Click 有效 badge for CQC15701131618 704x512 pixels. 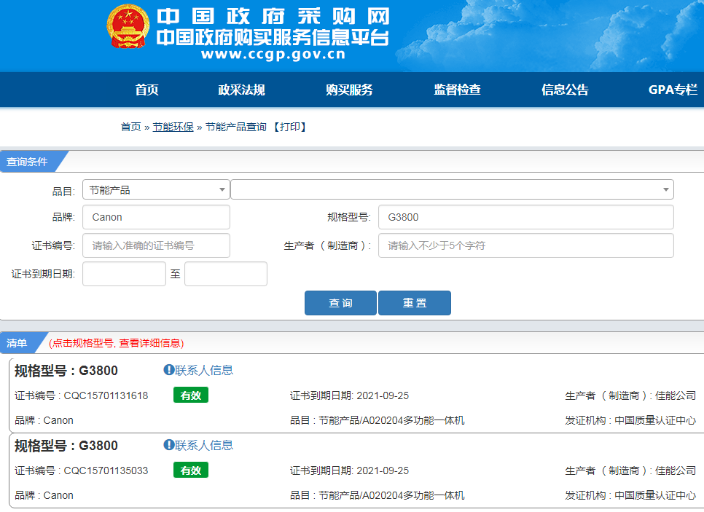191,395
